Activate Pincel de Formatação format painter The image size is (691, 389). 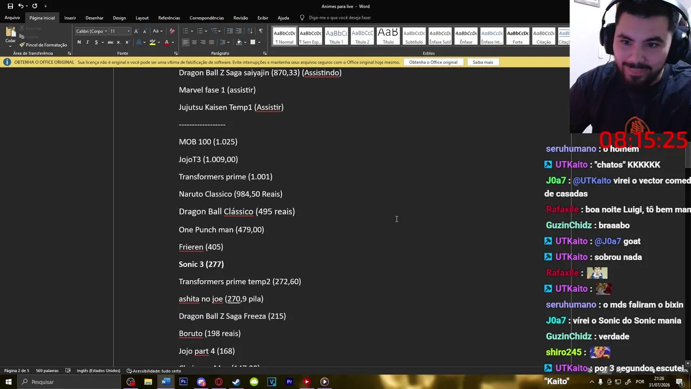(43, 45)
